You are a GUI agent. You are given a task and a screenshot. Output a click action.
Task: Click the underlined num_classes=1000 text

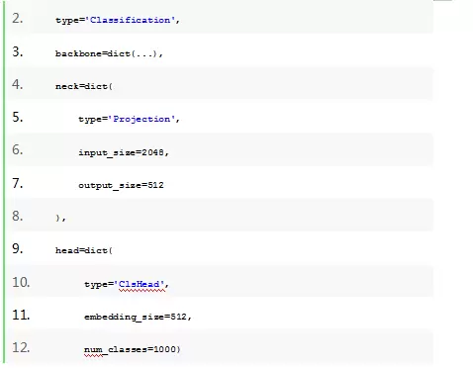pos(133,349)
